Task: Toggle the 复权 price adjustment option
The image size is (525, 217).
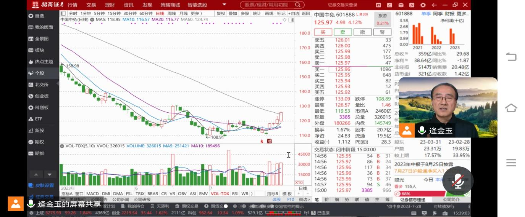Action: (x=221, y=13)
